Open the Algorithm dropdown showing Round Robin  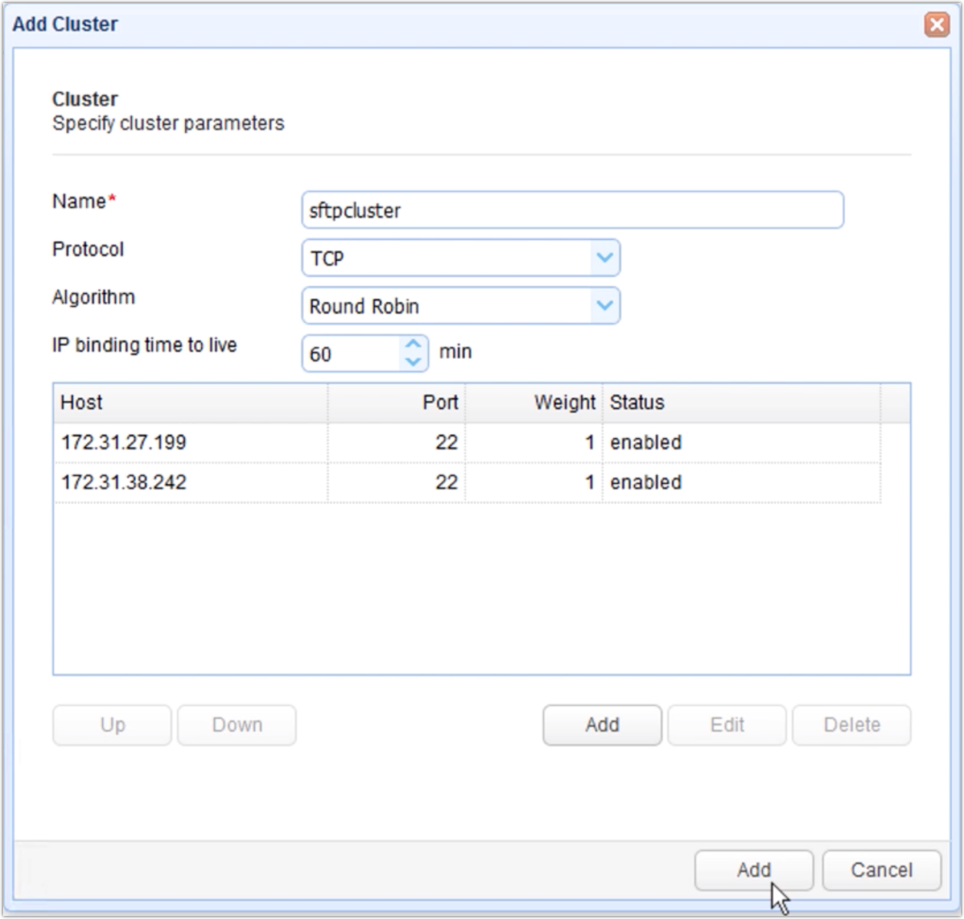(461, 305)
